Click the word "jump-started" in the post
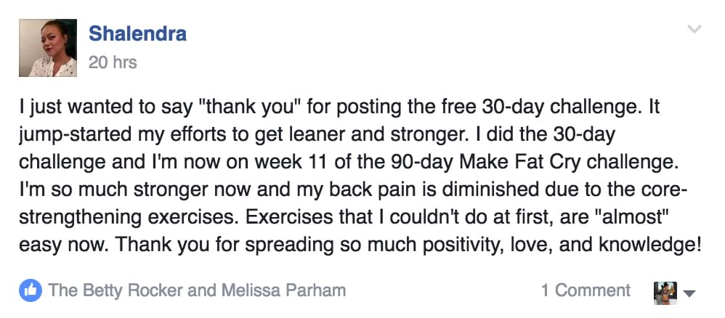The width and height of the screenshot is (725, 318). pyautogui.click(x=72, y=136)
